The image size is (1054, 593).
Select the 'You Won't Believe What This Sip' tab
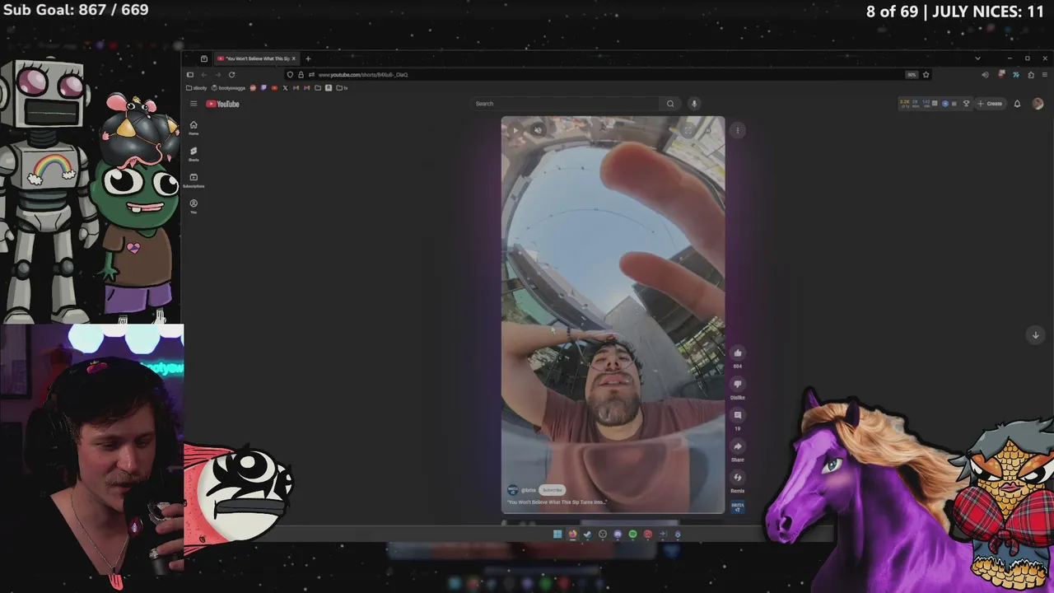pyautogui.click(x=257, y=58)
